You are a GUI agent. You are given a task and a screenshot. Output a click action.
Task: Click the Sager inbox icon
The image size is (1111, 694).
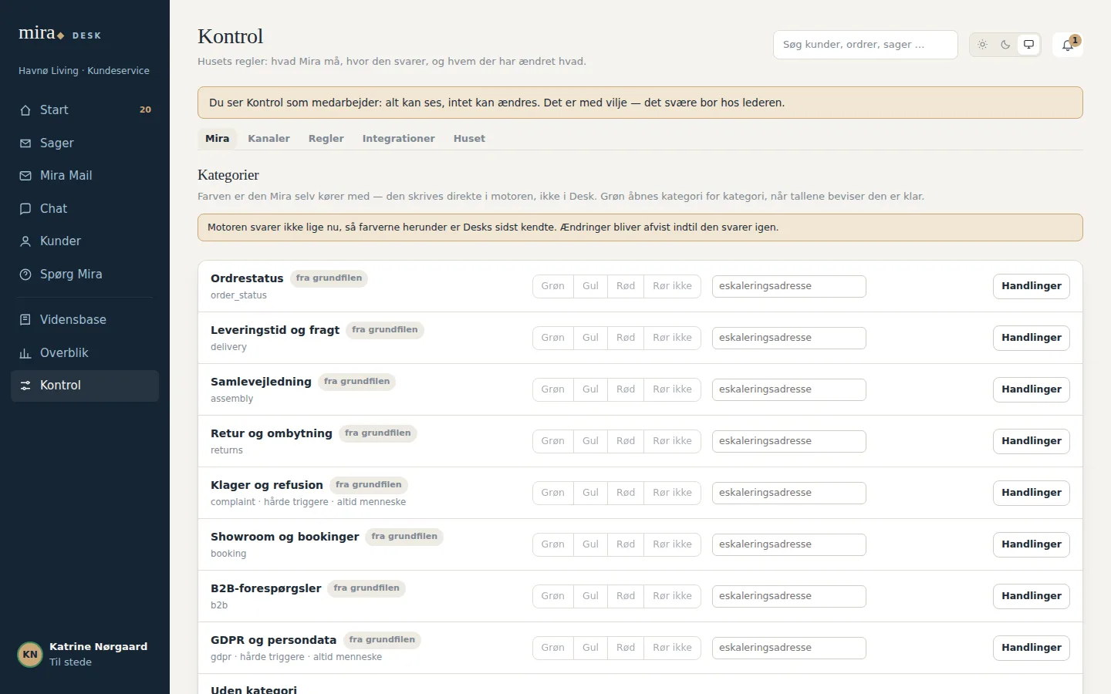pos(25,143)
